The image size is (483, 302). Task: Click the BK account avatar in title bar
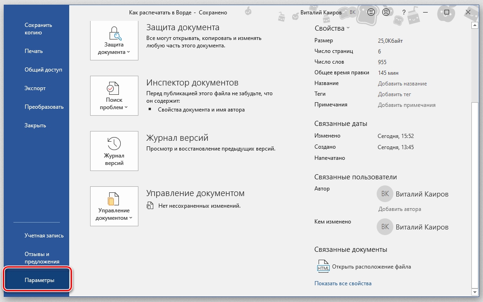pos(352,13)
